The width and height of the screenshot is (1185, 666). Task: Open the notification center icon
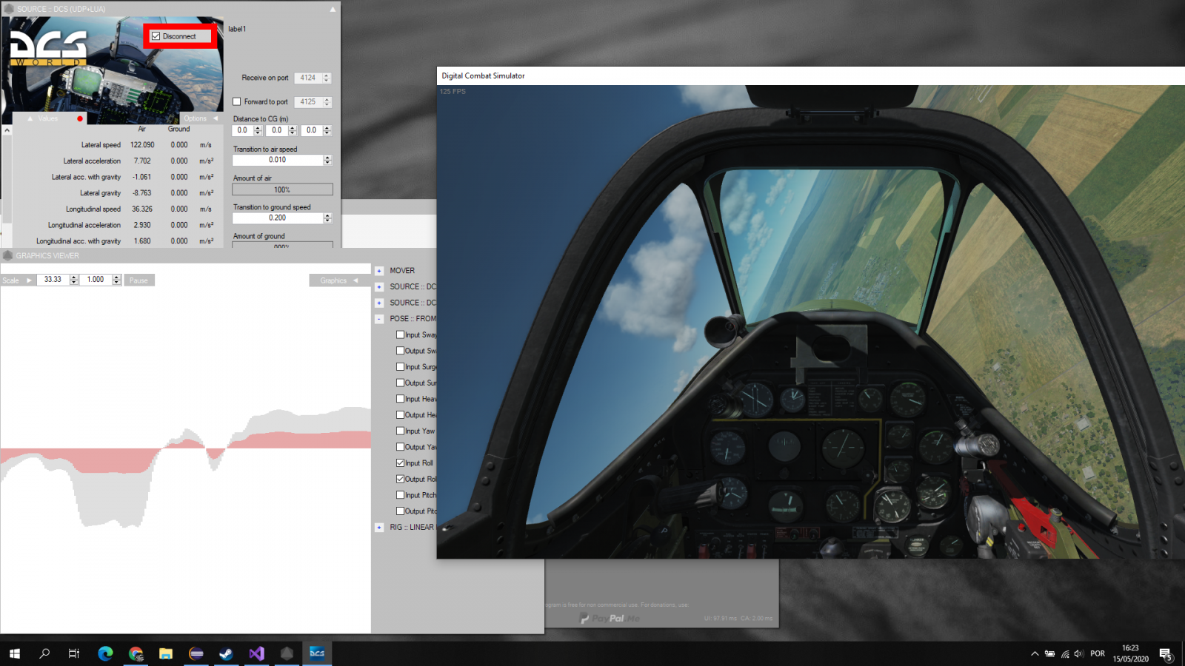pos(1166,654)
